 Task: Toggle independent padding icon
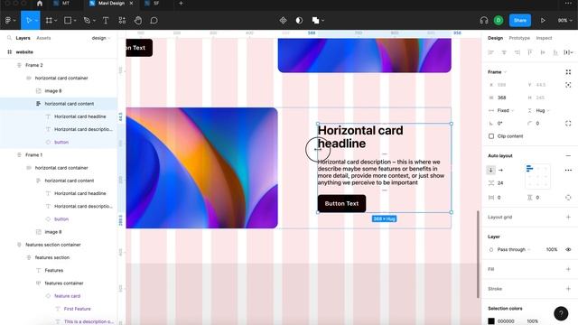tap(568, 198)
